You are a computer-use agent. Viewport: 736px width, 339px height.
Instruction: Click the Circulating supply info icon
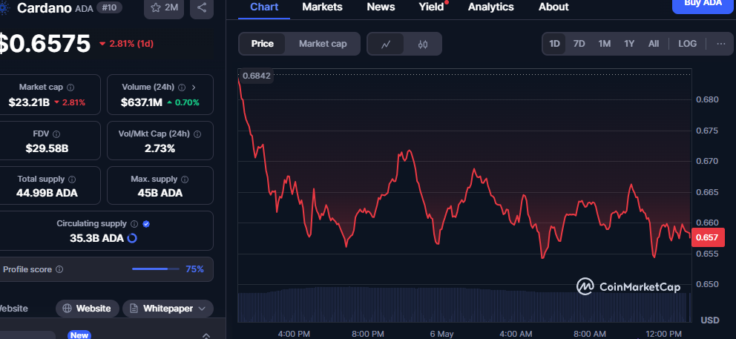coord(134,224)
